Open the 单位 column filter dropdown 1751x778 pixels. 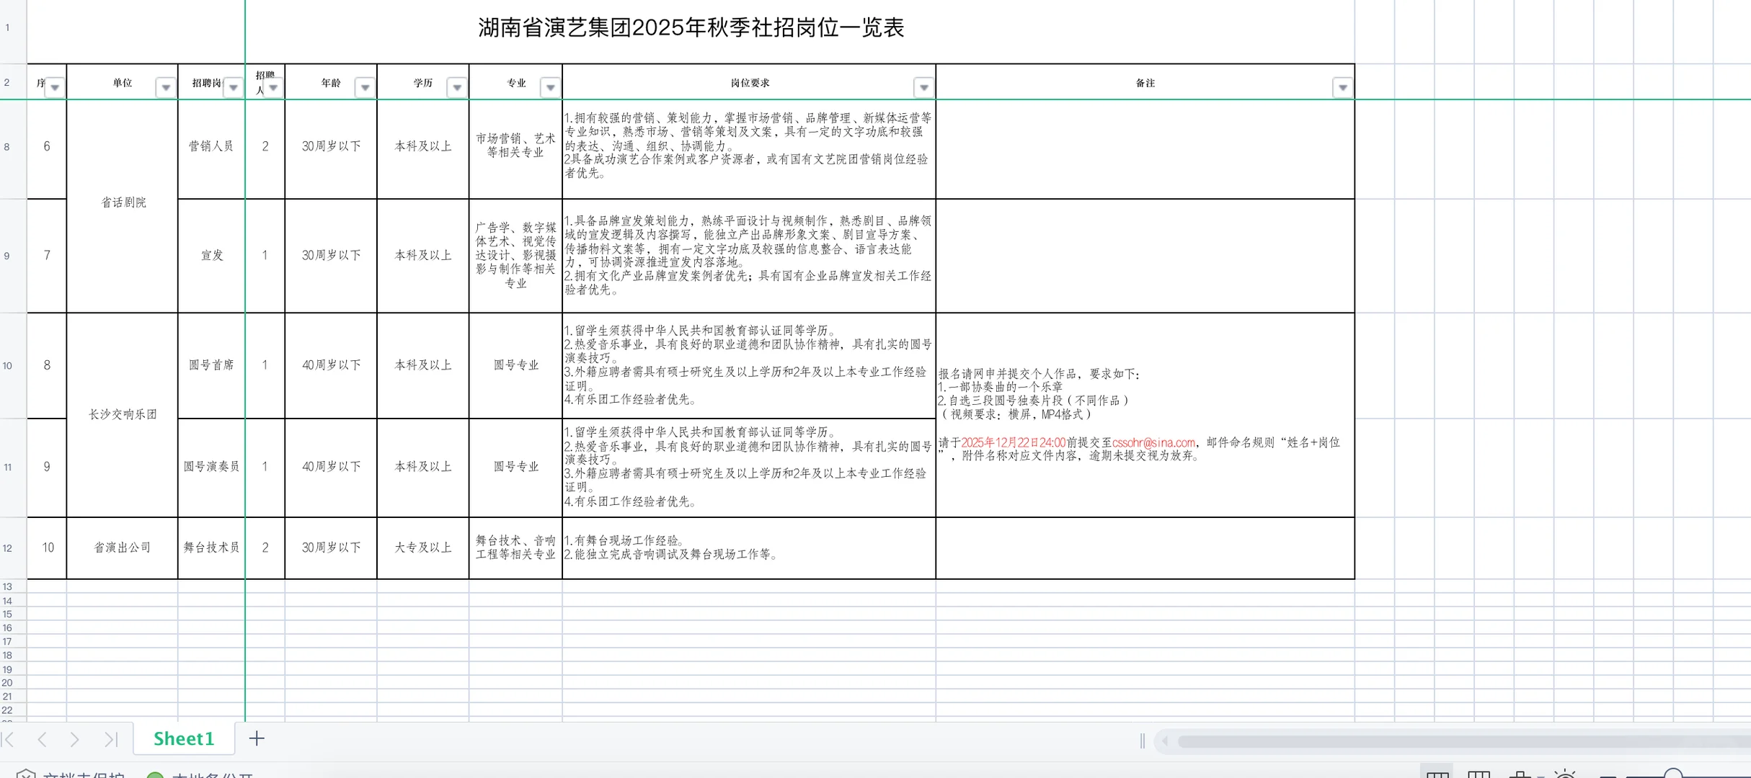(165, 86)
